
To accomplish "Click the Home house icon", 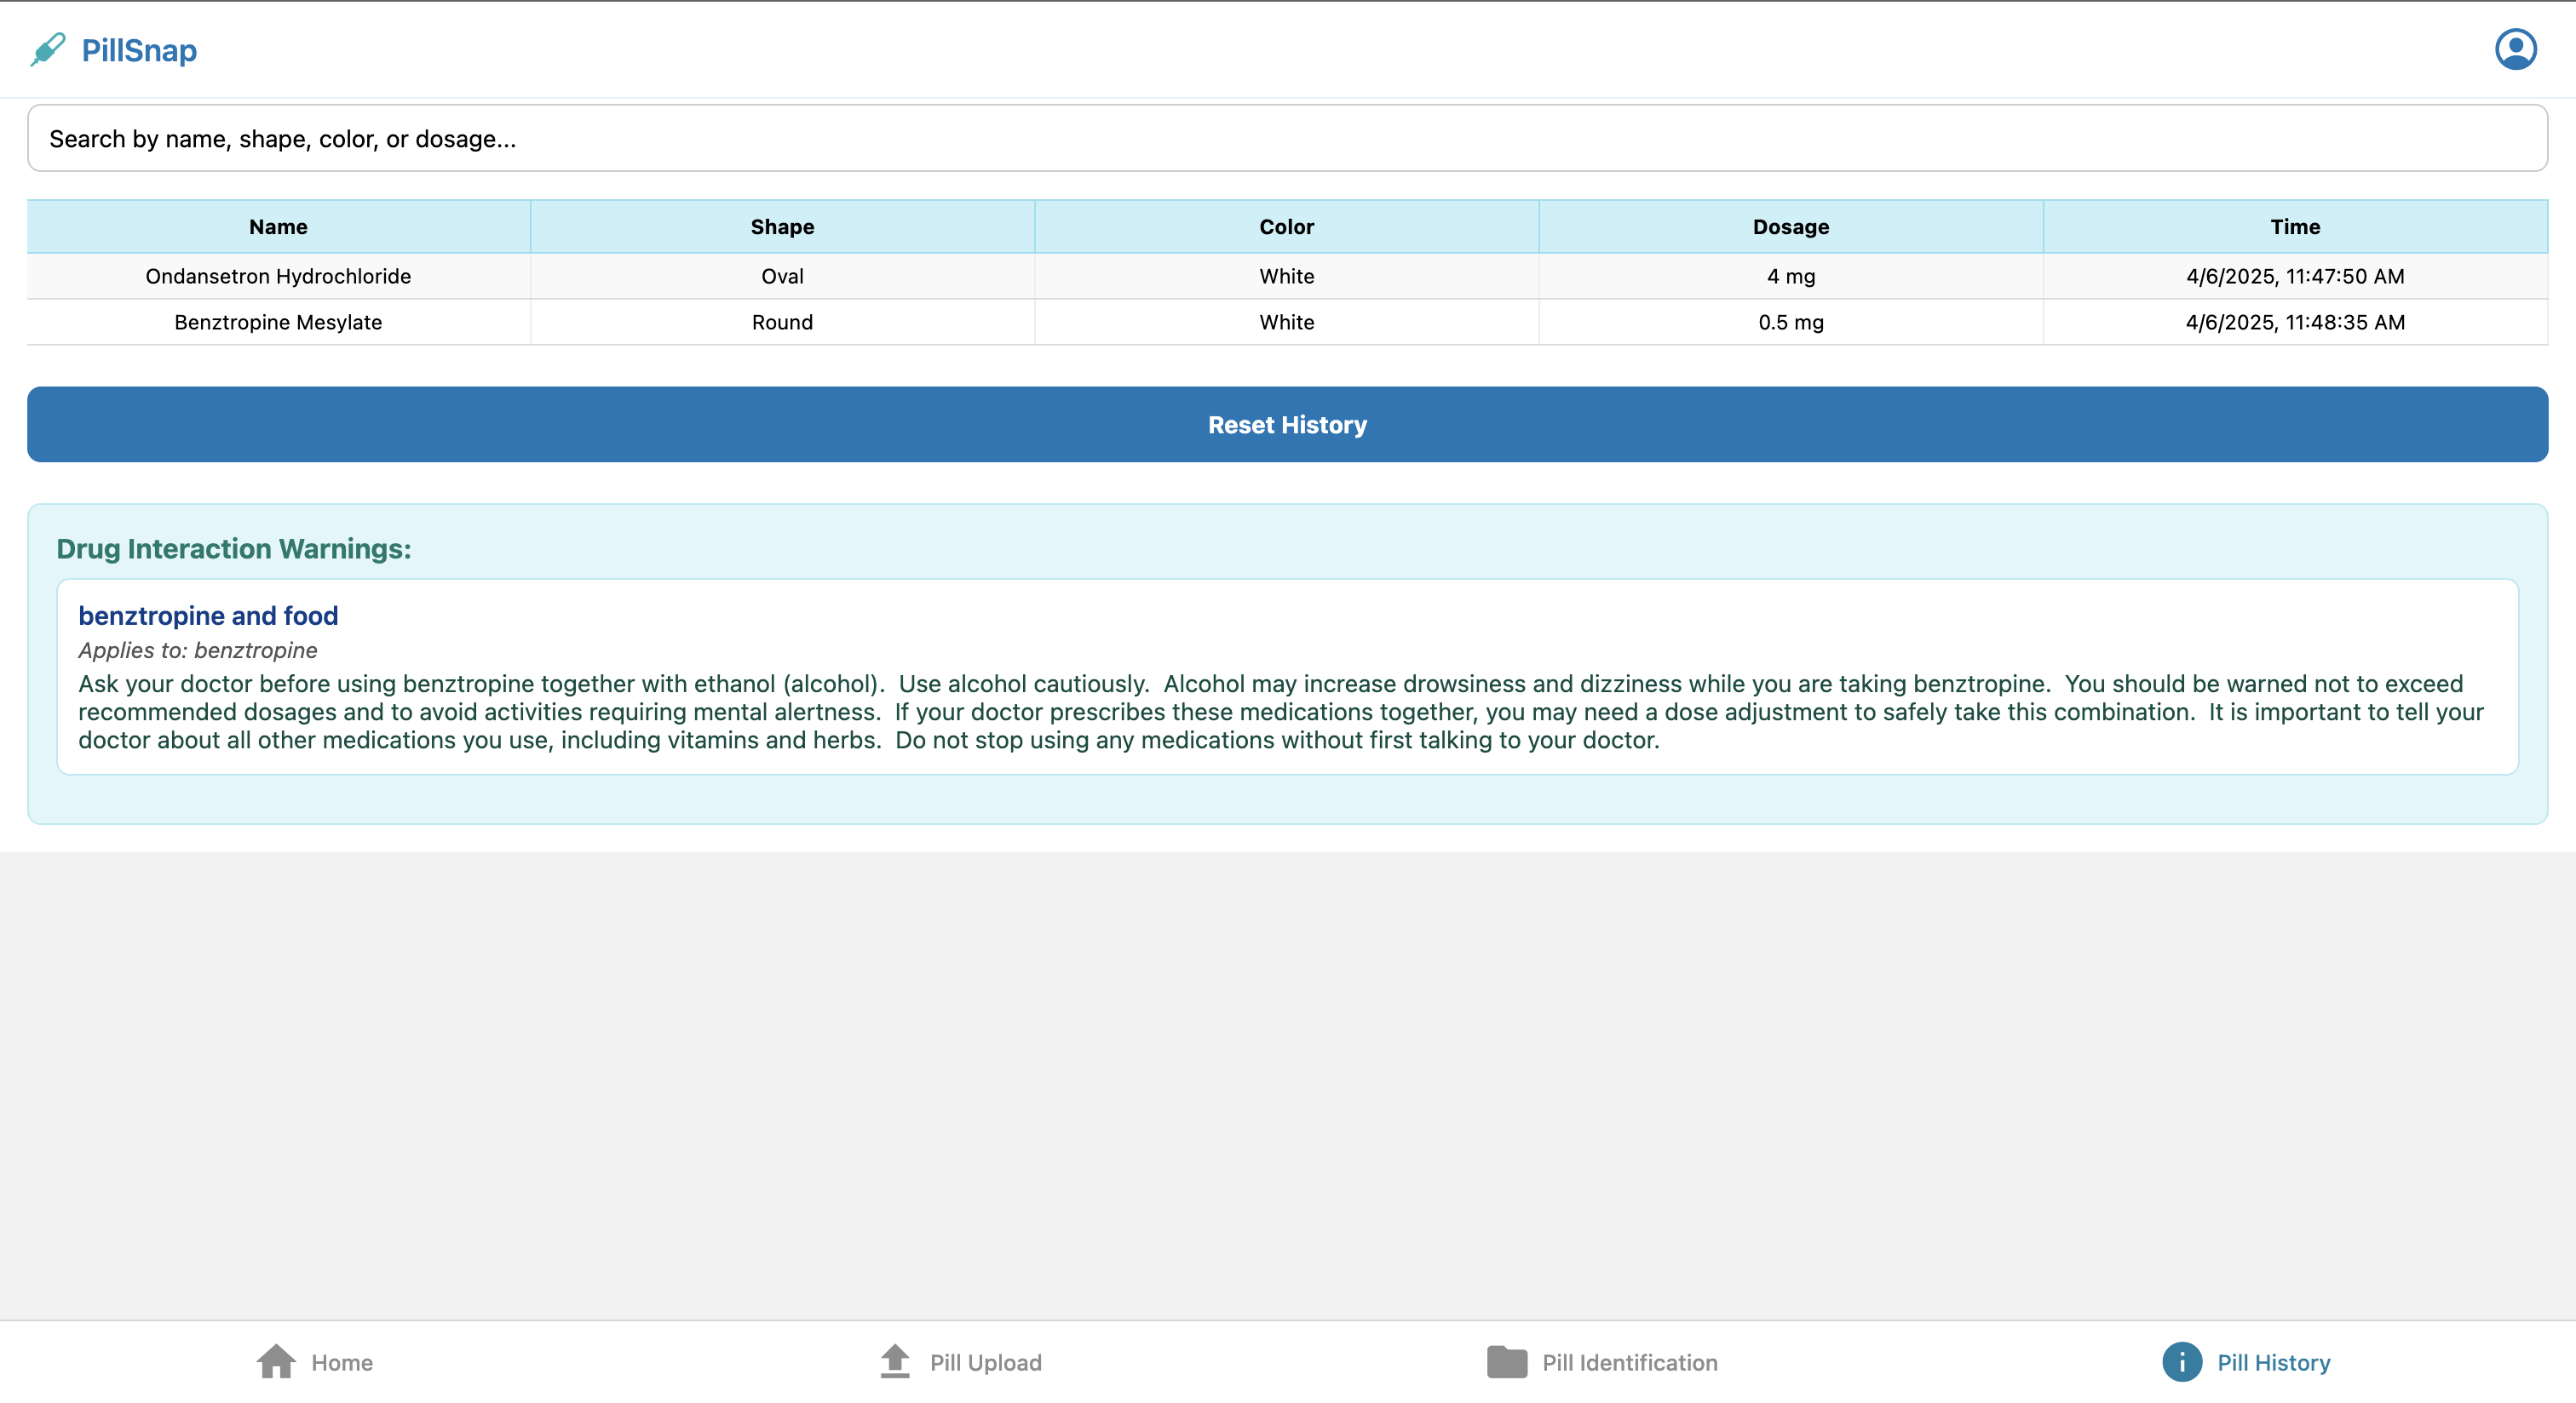I will pyautogui.click(x=276, y=1361).
